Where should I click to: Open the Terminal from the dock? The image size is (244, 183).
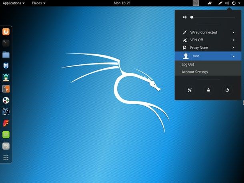coord(6,43)
